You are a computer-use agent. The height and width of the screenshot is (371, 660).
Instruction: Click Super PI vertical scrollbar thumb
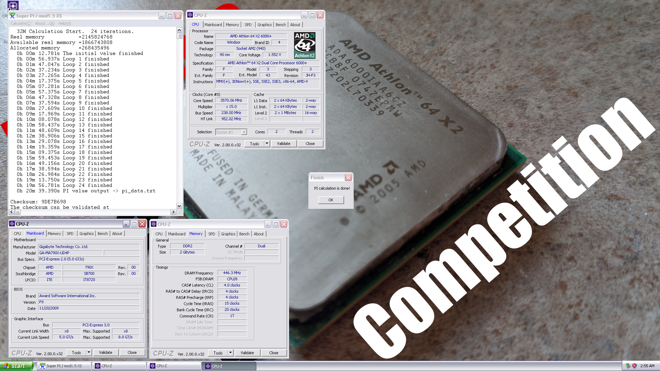pos(179,36)
